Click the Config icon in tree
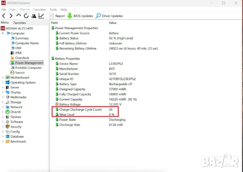This screenshot has height=172, width=243. click(8, 131)
